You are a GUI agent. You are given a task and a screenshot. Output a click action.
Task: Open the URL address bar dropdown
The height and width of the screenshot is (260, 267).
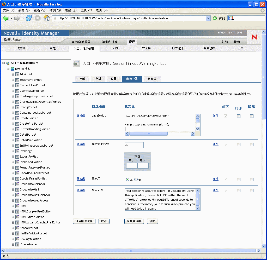point(208,18)
